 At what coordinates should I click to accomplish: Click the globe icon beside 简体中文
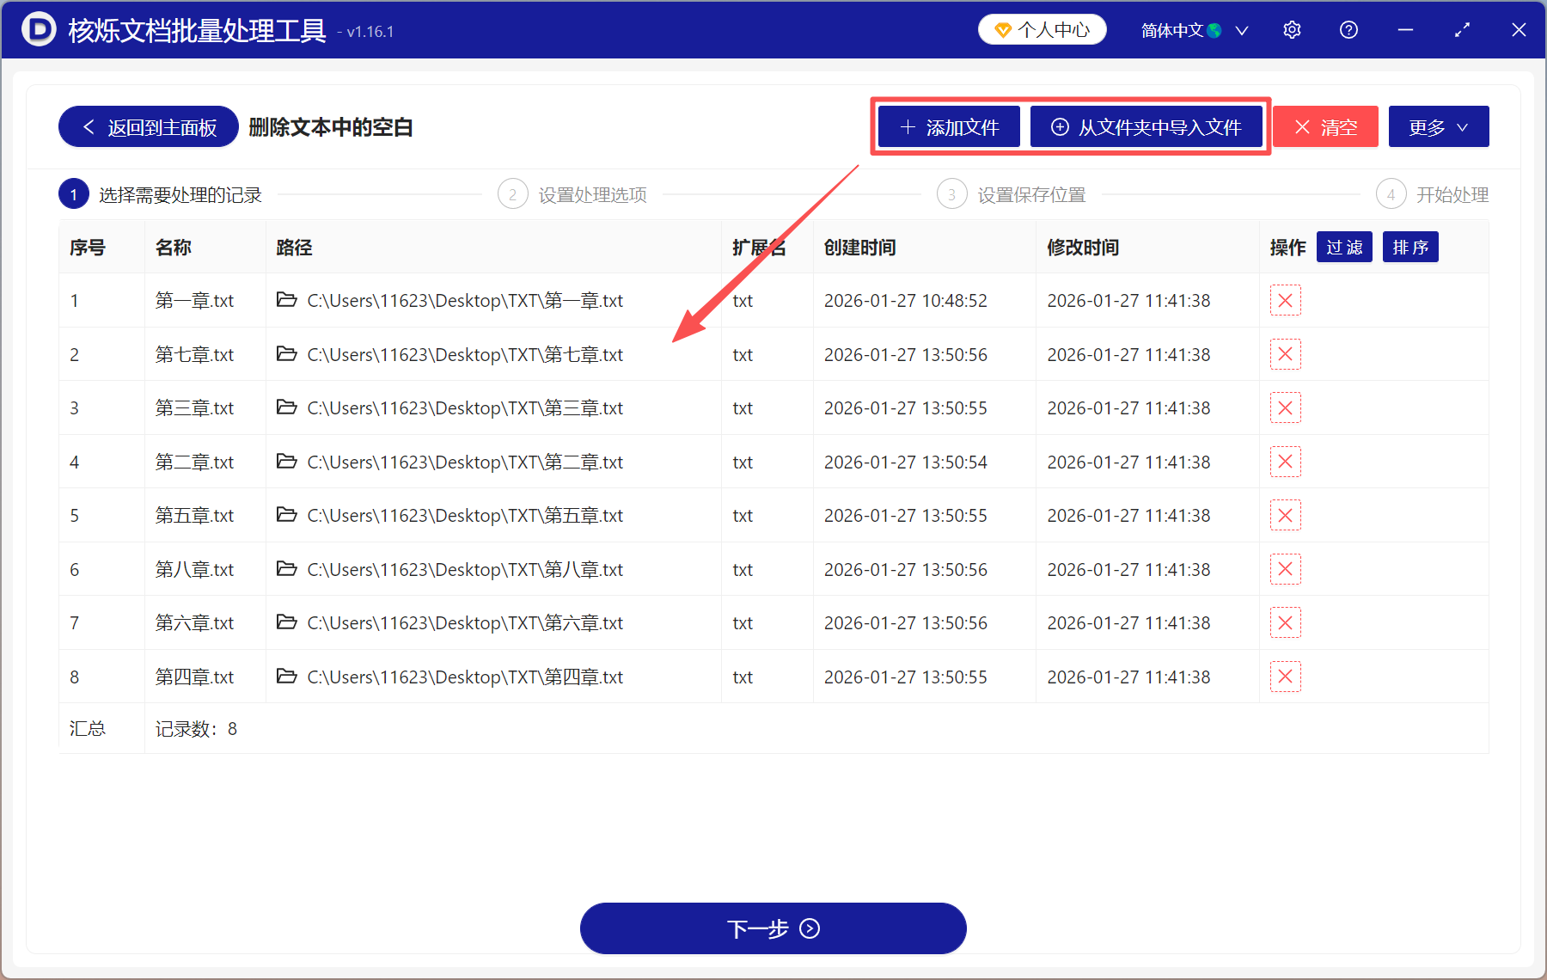pos(1215,29)
